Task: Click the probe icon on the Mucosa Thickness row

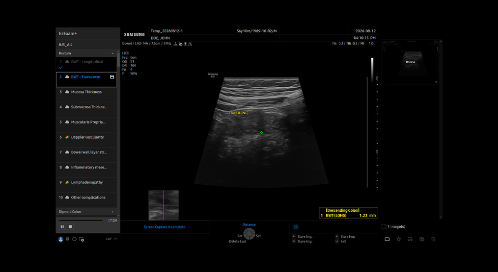Action: (x=67, y=92)
